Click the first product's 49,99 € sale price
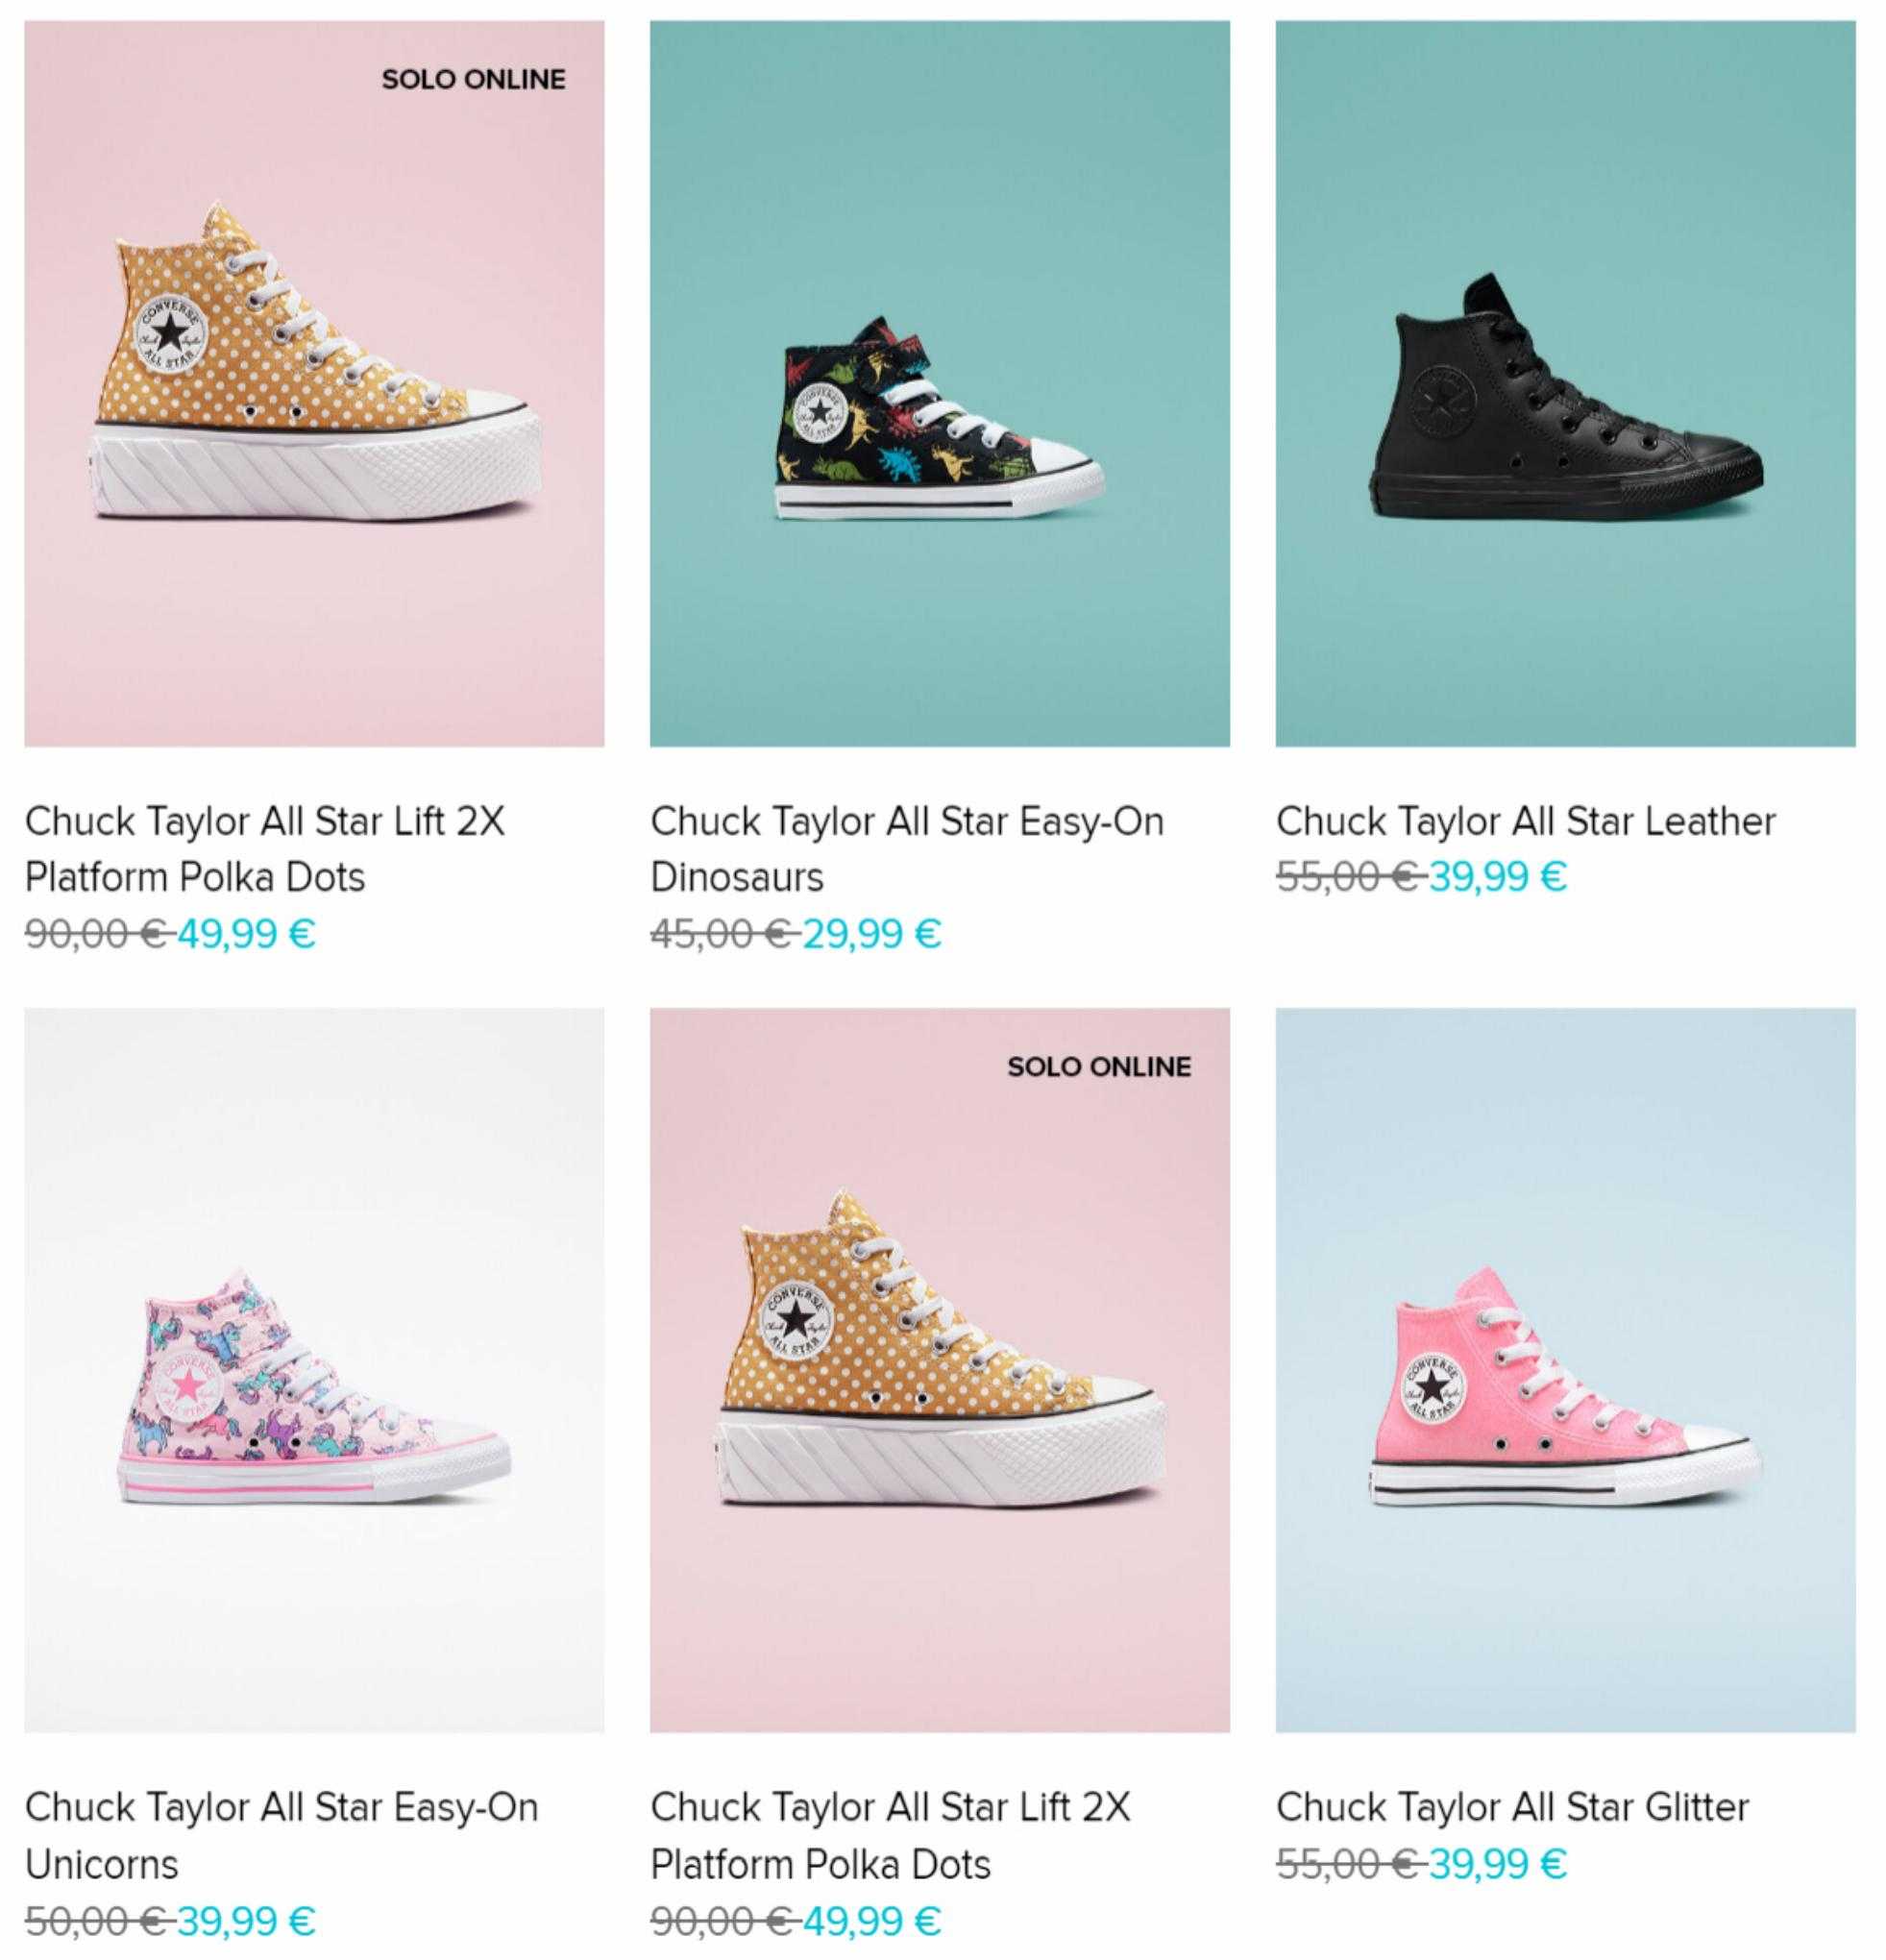 pos(246,934)
